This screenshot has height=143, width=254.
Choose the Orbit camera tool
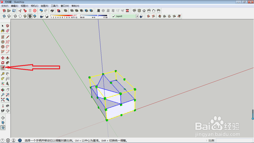3,90
